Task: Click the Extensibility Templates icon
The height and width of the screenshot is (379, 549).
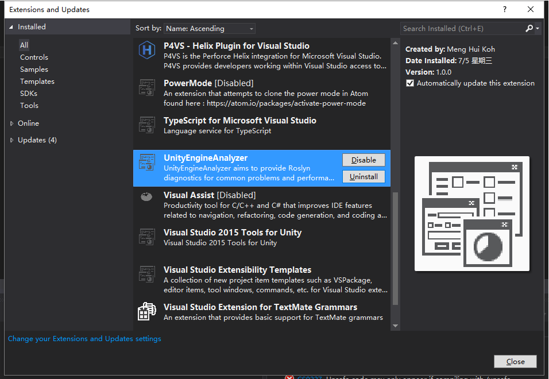Action: tap(147, 274)
